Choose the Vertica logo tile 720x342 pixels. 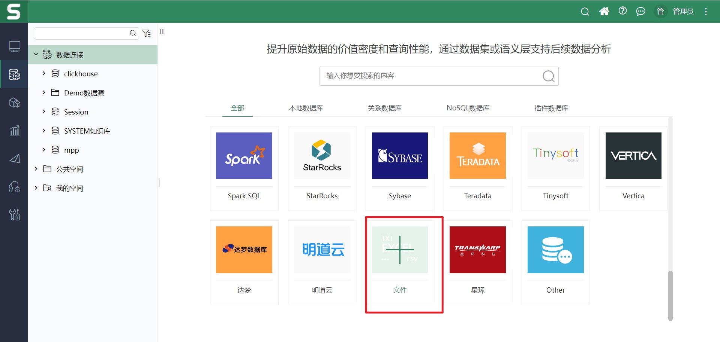(x=633, y=156)
